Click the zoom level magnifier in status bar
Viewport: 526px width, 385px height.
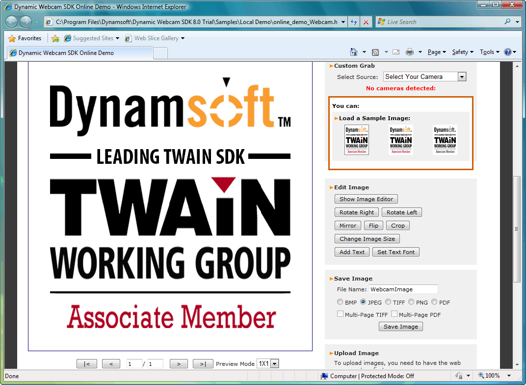point(481,376)
